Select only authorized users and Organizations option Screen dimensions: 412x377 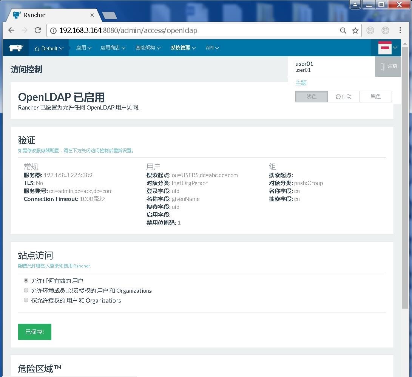(26, 300)
